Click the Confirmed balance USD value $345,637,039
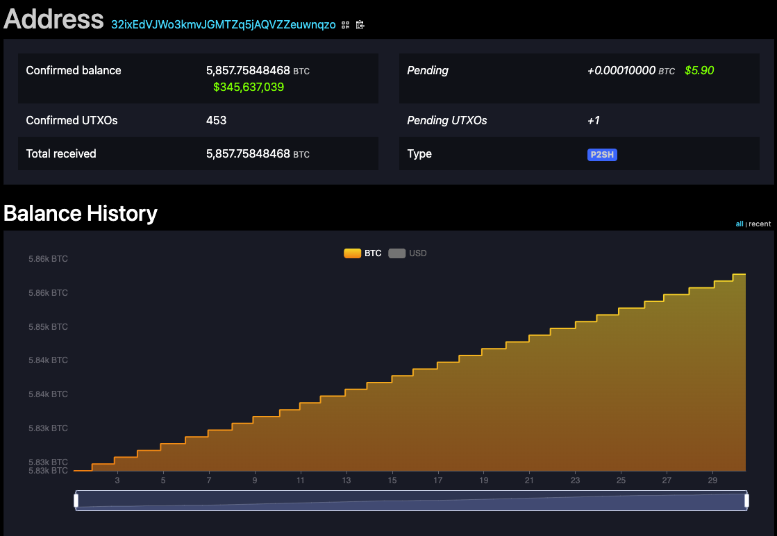Viewport: 777px width, 536px height. pyautogui.click(x=249, y=87)
